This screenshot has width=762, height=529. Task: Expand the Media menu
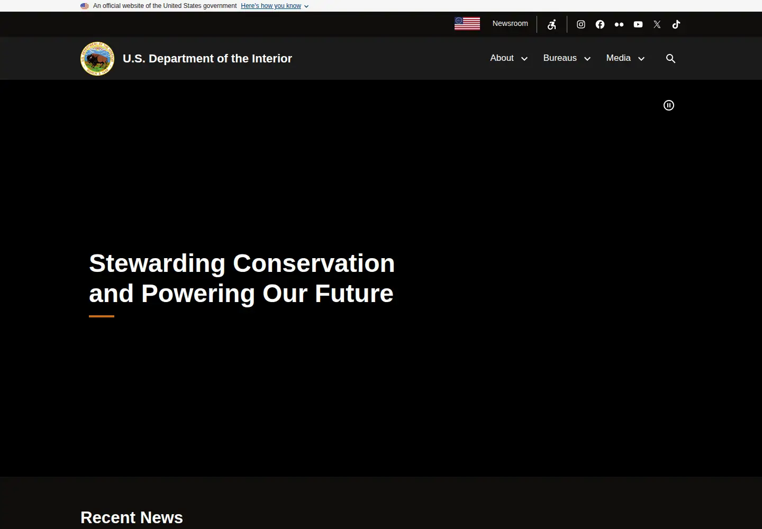(625, 58)
